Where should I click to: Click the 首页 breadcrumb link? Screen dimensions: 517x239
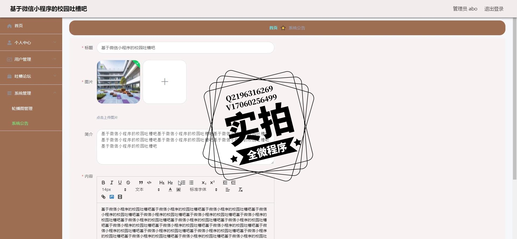click(x=273, y=28)
